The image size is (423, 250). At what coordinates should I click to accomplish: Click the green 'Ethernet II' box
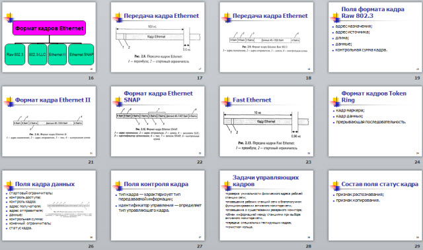click(x=58, y=54)
